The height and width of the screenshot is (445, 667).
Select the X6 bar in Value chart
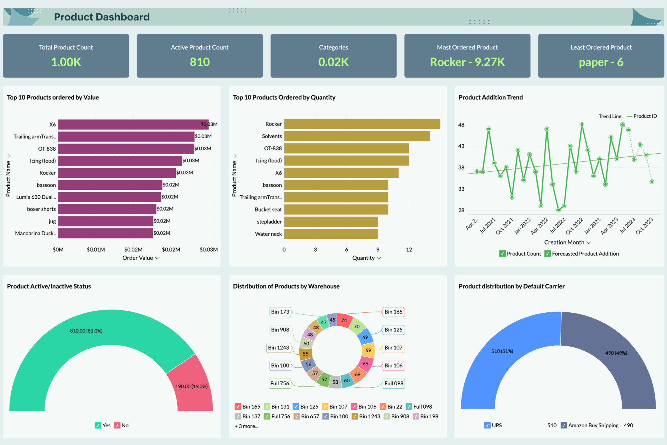(134, 124)
